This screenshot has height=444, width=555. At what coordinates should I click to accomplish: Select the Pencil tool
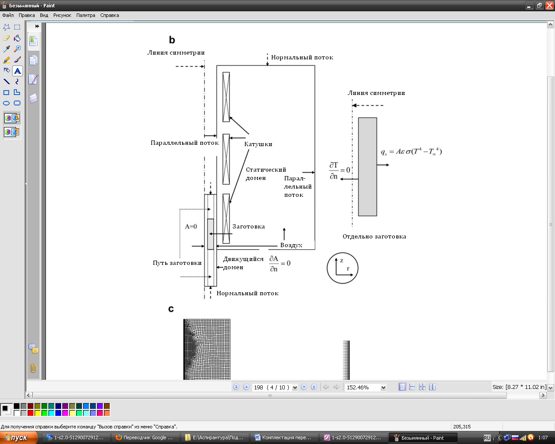7,60
